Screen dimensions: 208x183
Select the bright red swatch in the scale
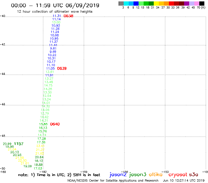pyautogui.click(x=171, y=3)
